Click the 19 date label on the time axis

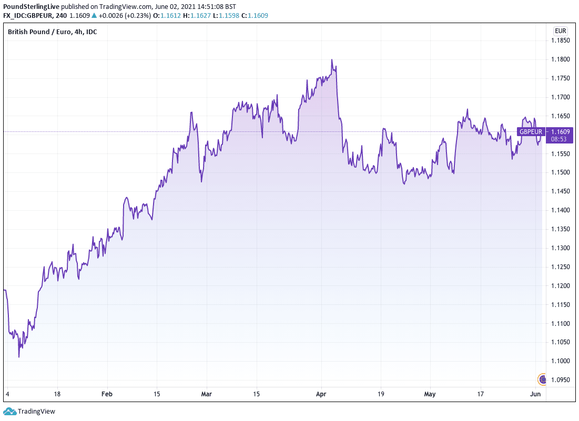[381, 394]
